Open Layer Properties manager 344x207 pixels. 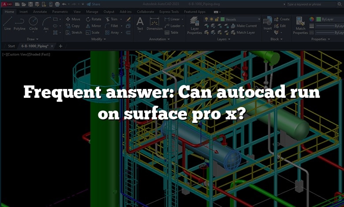click(194, 26)
